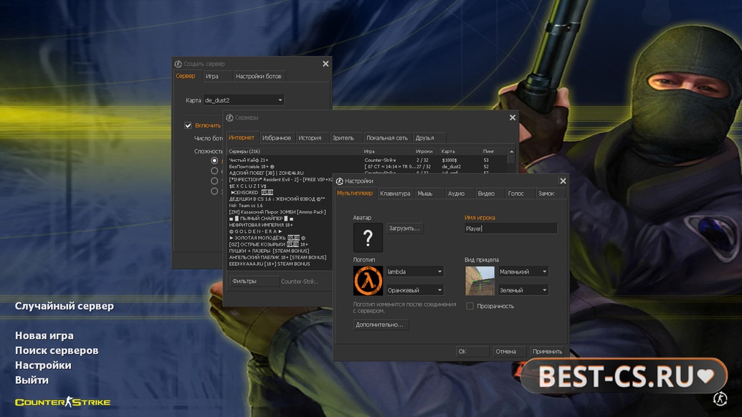Open the Интернет tab in Серверы
742x417 pixels.
click(x=242, y=138)
